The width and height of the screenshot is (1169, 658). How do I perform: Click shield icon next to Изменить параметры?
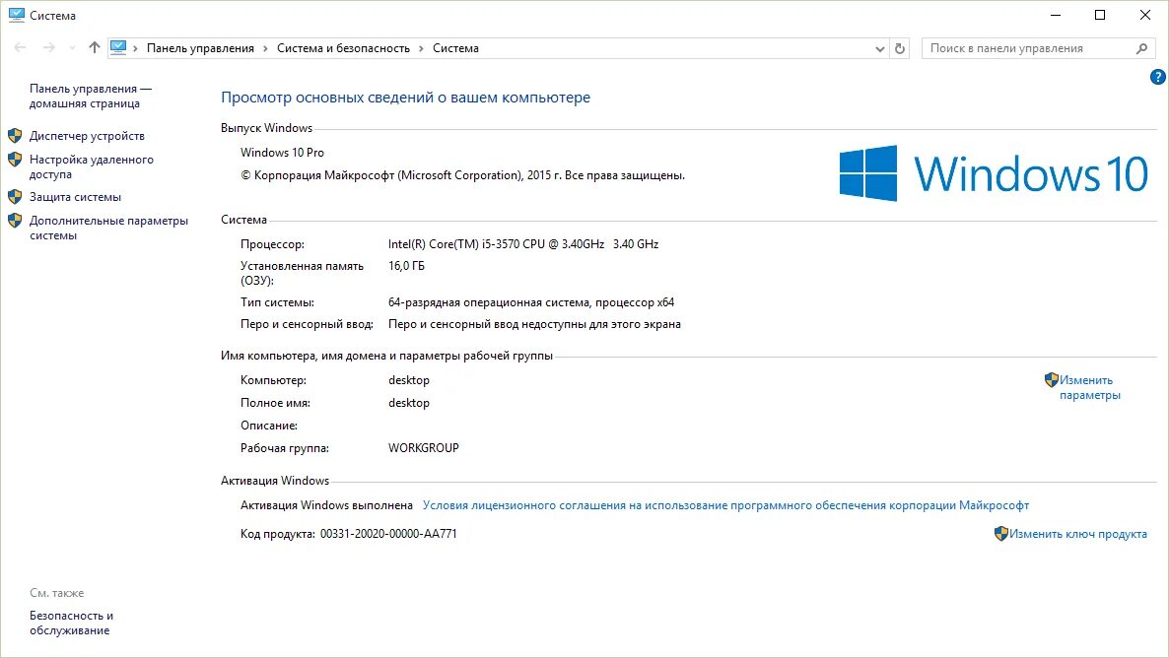1051,380
